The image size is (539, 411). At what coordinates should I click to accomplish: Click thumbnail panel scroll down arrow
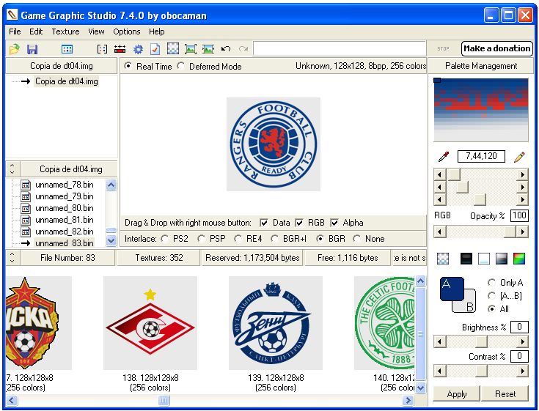(420, 388)
